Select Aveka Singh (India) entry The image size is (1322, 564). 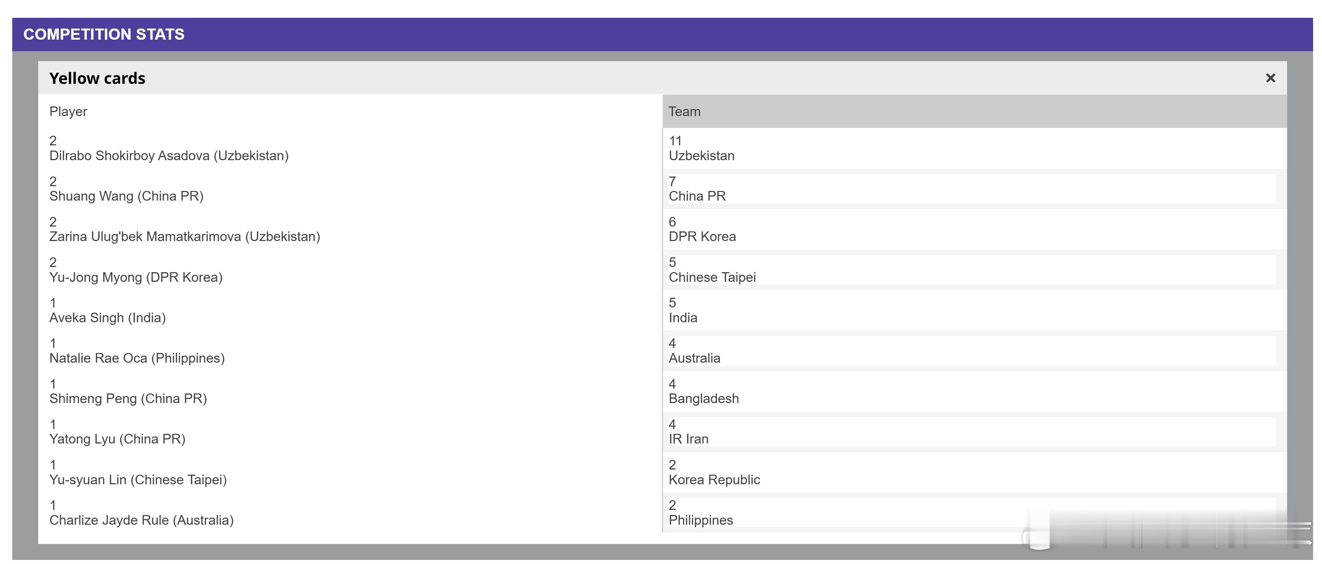107,317
